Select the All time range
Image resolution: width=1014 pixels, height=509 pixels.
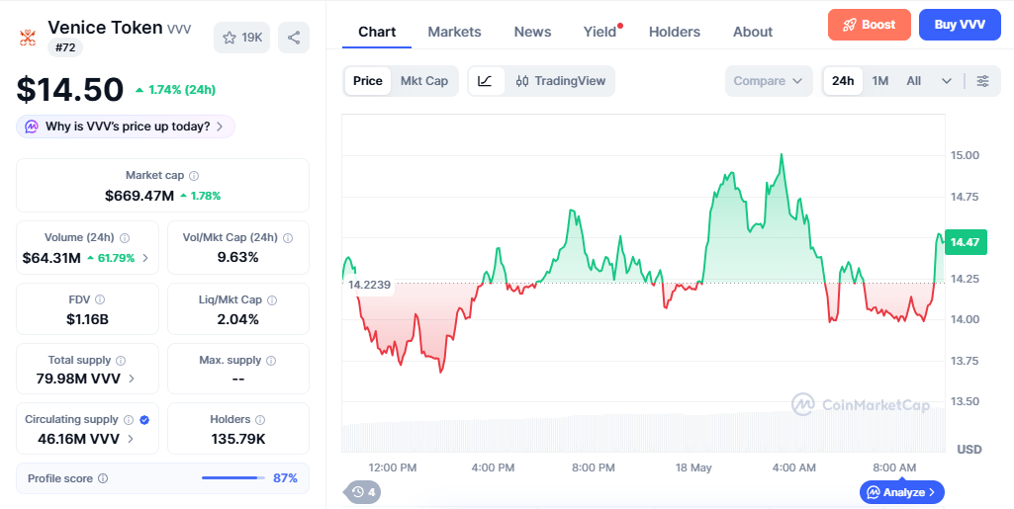pos(913,81)
